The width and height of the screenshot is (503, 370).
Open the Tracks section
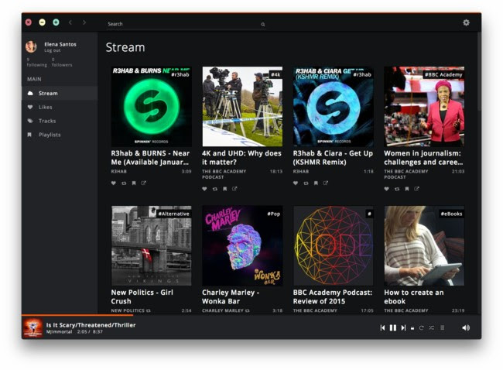coord(60,121)
